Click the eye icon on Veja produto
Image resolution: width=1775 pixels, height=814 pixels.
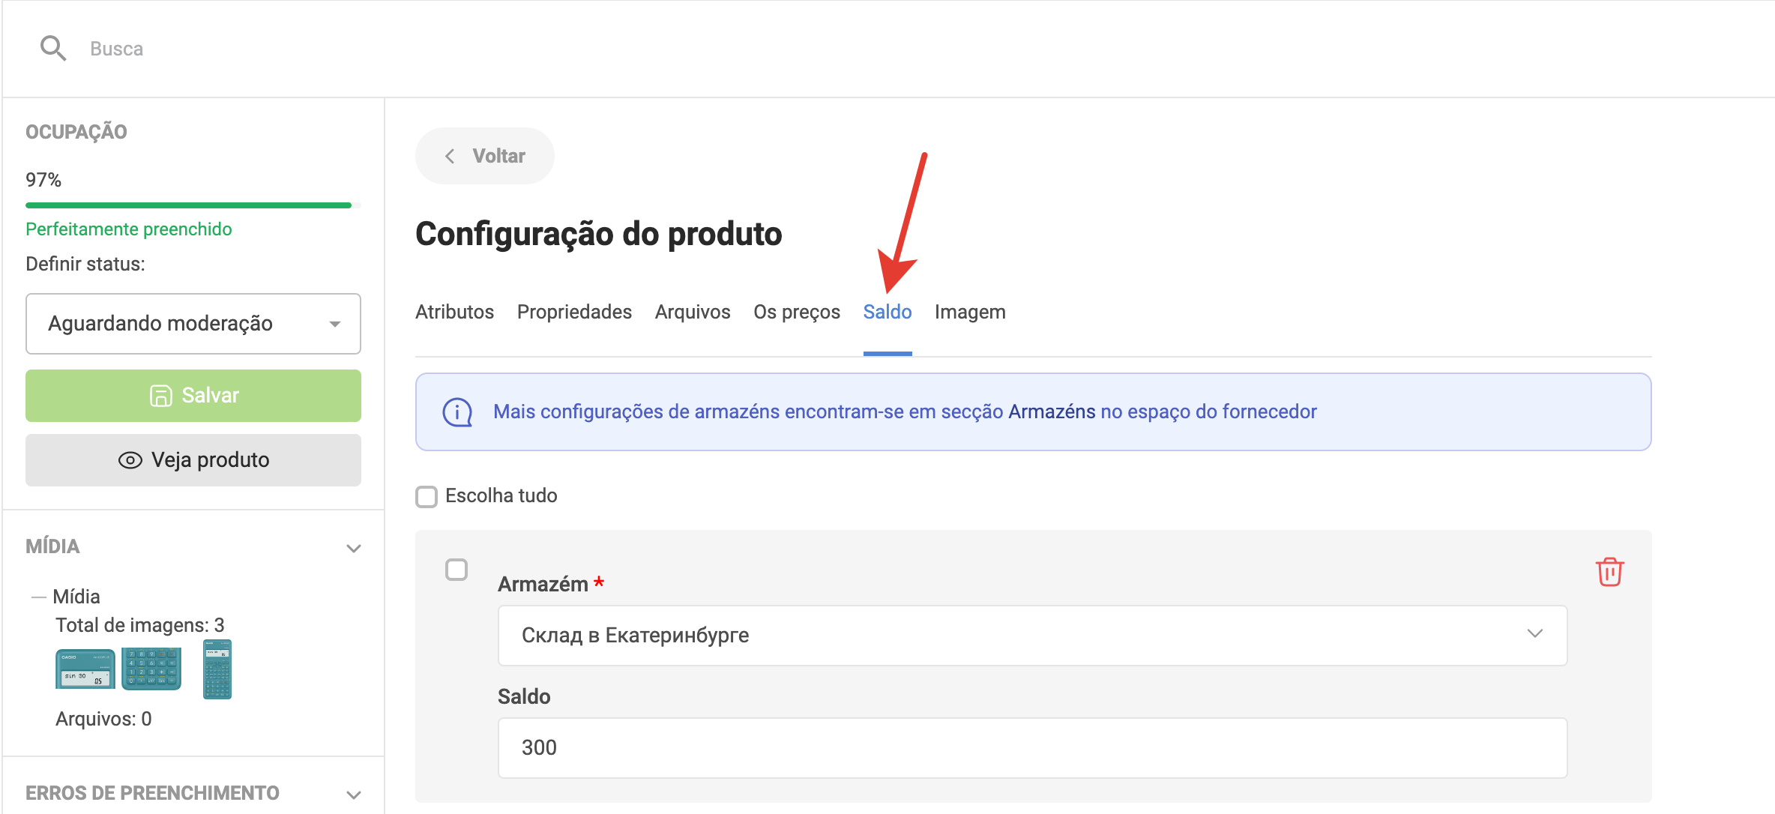pos(130,460)
